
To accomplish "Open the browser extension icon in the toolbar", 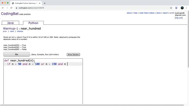I will (176, 8).
